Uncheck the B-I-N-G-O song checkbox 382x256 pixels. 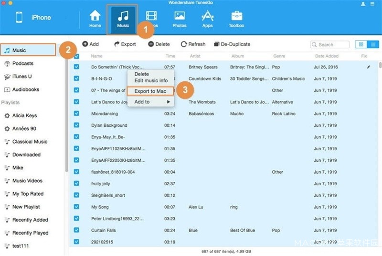coord(76,78)
